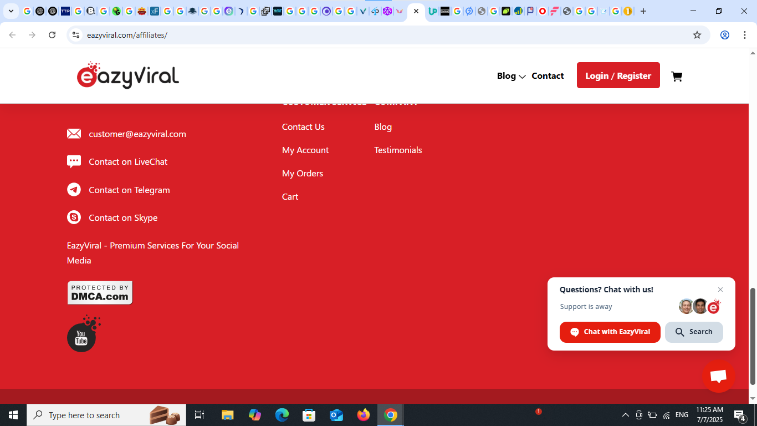The image size is (757, 426).
Task: Open the Windows Start menu
Action: (13, 415)
